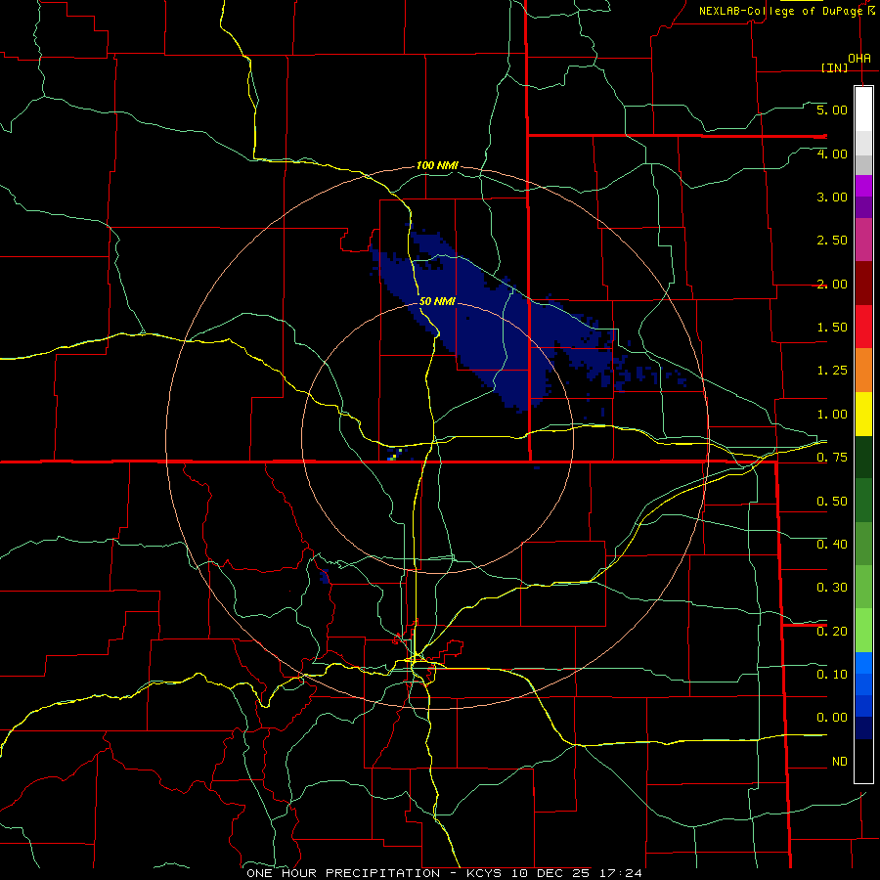
Task: Select the darkest green legend swatch
Action: [x=863, y=458]
